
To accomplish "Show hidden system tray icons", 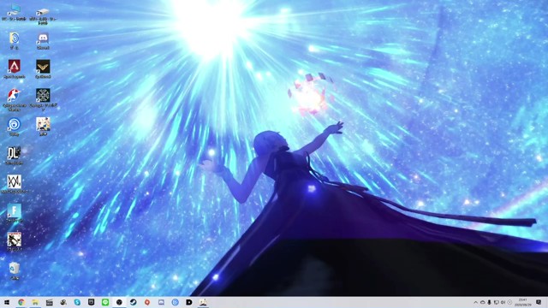I will point(475,302).
